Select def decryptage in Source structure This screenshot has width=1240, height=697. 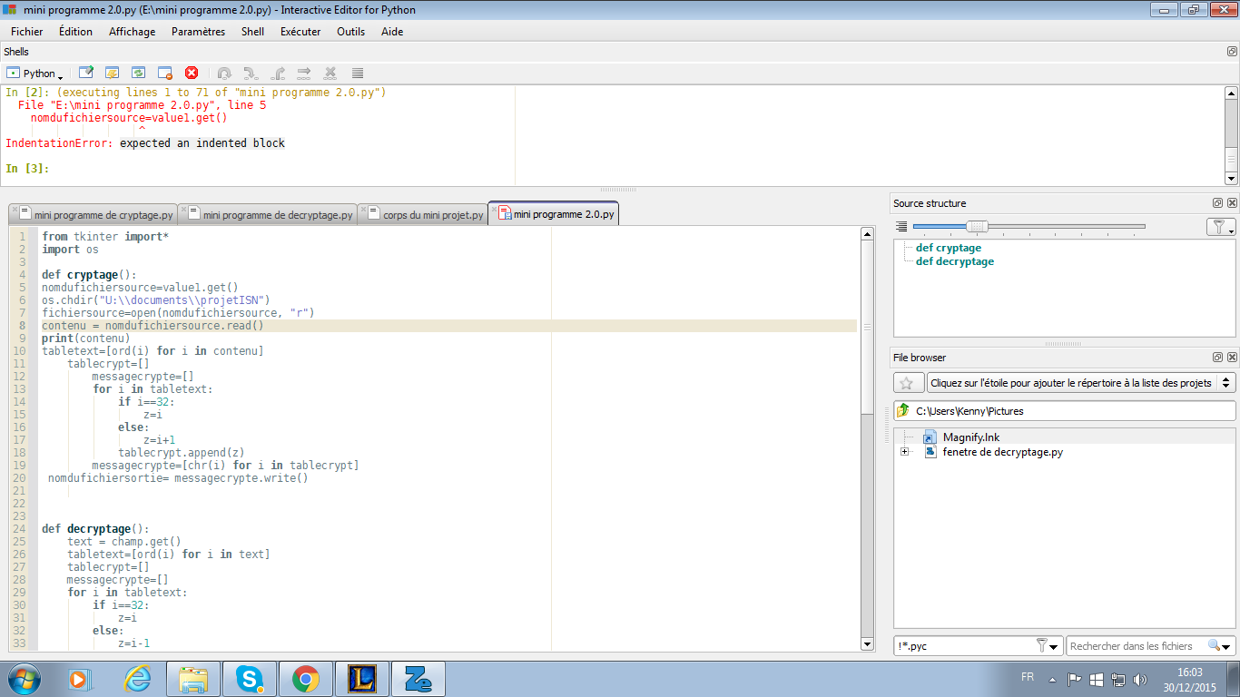[x=954, y=261]
